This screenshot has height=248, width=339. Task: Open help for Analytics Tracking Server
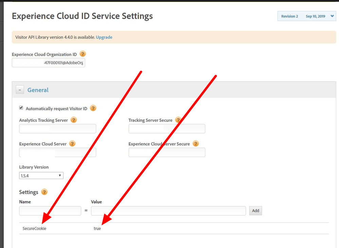(74, 120)
